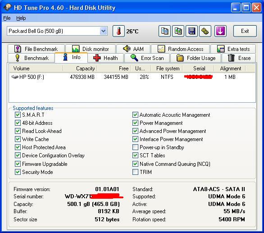Click the ATA8-ACS - SATA II standard value
Viewport: 264px width, 233px height.
tap(219, 189)
